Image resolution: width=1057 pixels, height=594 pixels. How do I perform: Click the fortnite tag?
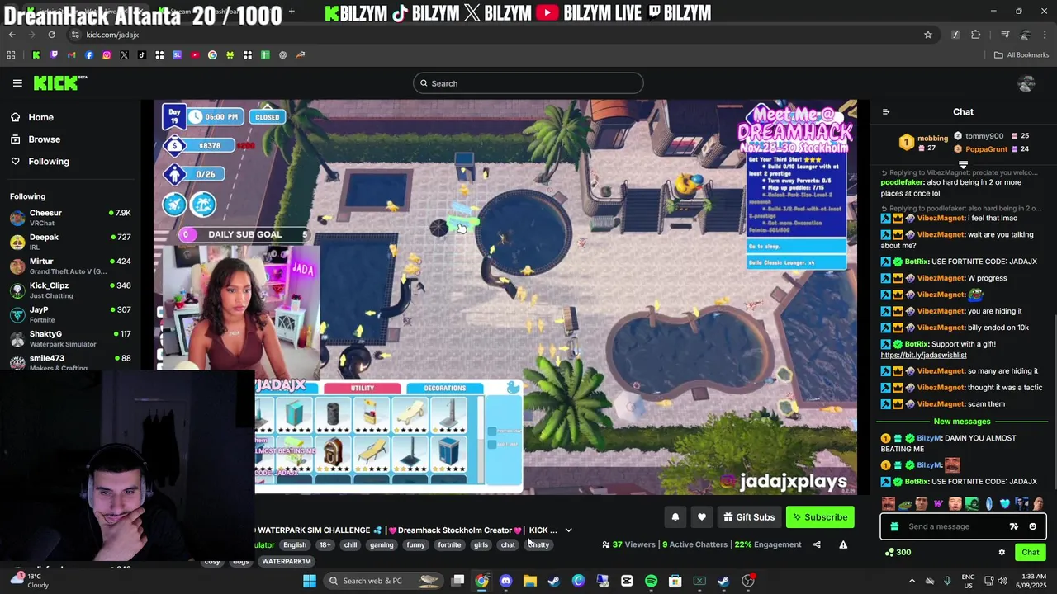tap(449, 545)
